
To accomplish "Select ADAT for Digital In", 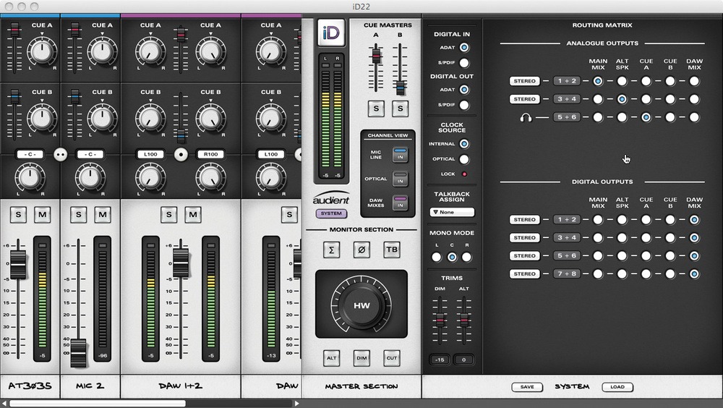I will pyautogui.click(x=464, y=47).
